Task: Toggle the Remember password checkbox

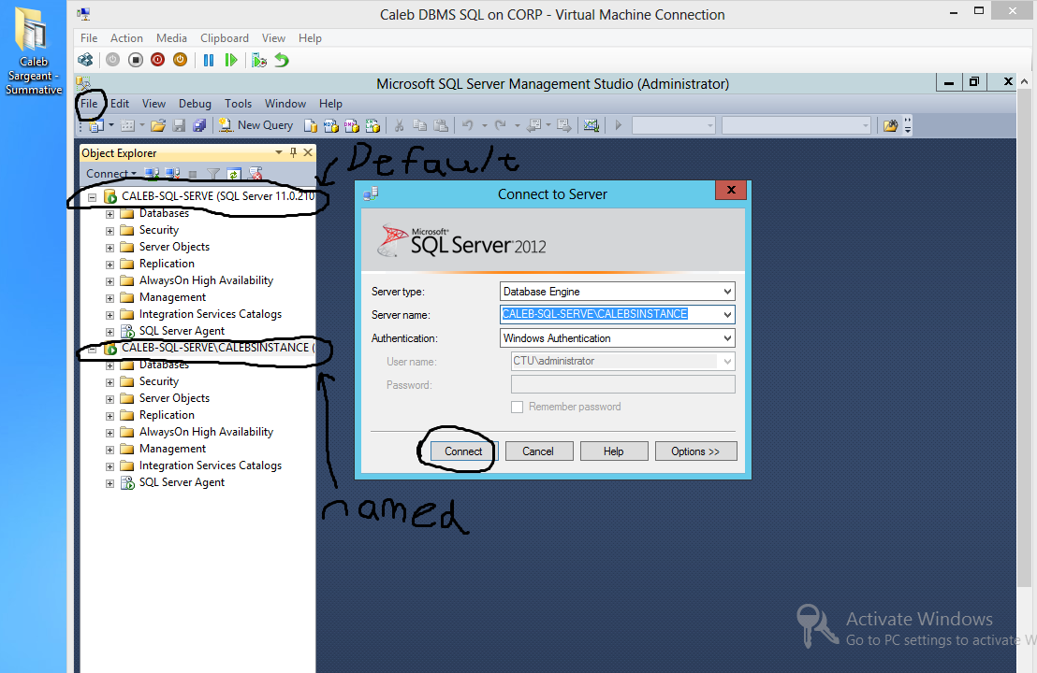Action: tap(518, 407)
